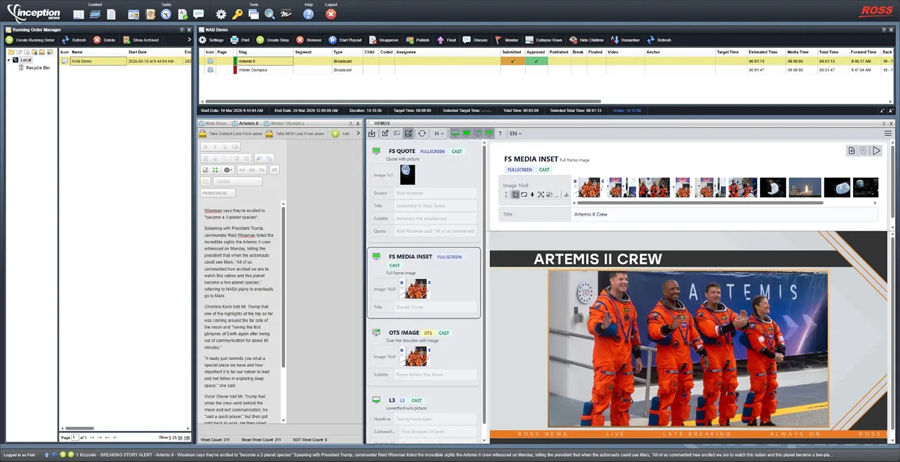Toggle the first green monitor output button
This screenshot has height=462, width=900.
(455, 134)
